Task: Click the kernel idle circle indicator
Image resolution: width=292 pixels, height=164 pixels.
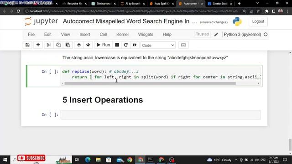Action: click(266, 35)
